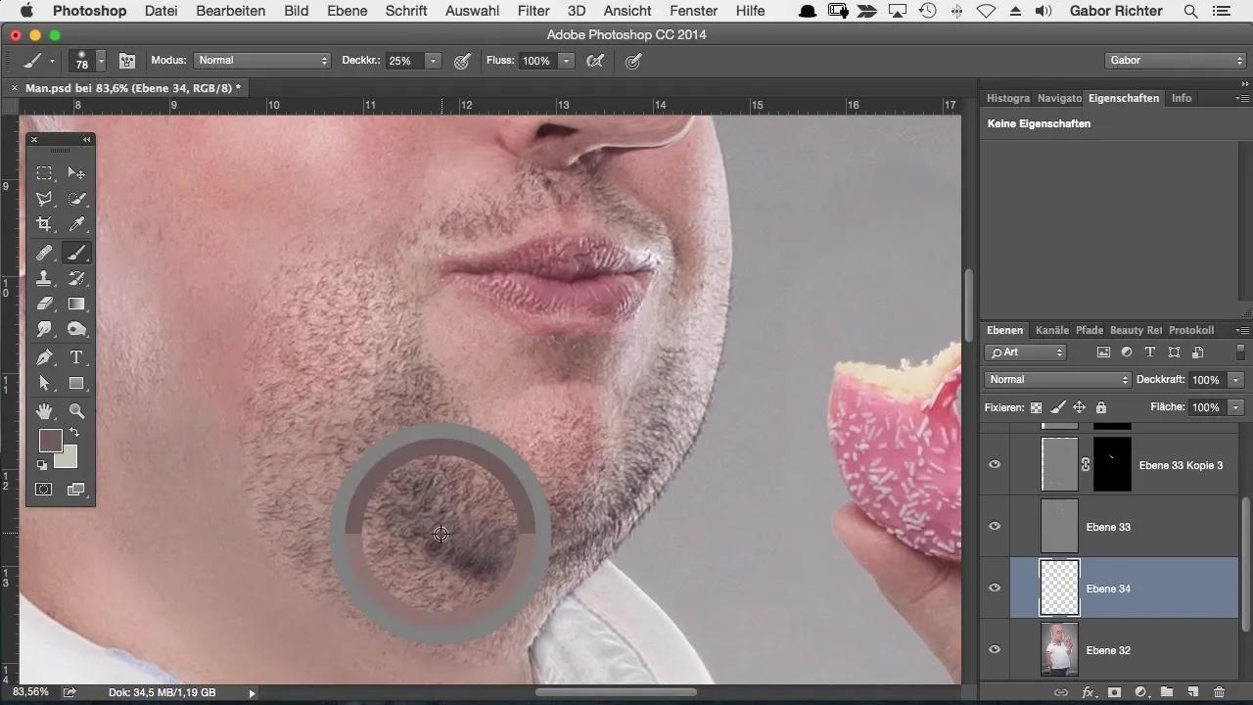Enable airbrush-style build-up
1253x705 pixels.
(594, 61)
